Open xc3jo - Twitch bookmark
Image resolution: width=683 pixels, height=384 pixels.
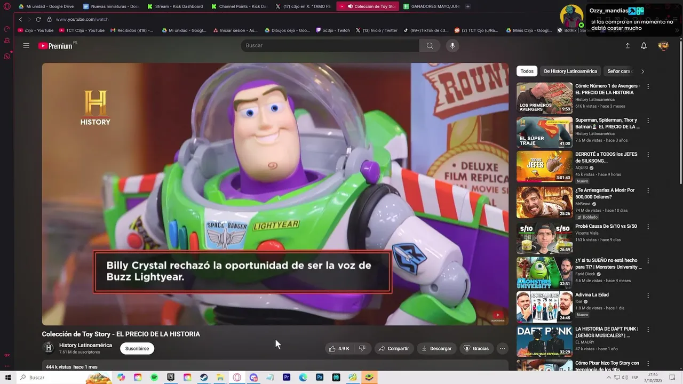(x=333, y=30)
